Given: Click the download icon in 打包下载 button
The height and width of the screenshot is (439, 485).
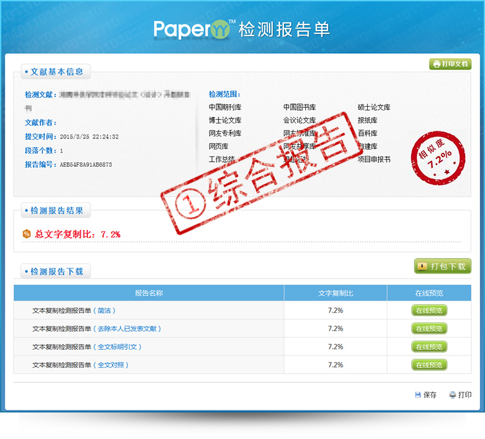Looking at the screenshot, I should [x=422, y=266].
